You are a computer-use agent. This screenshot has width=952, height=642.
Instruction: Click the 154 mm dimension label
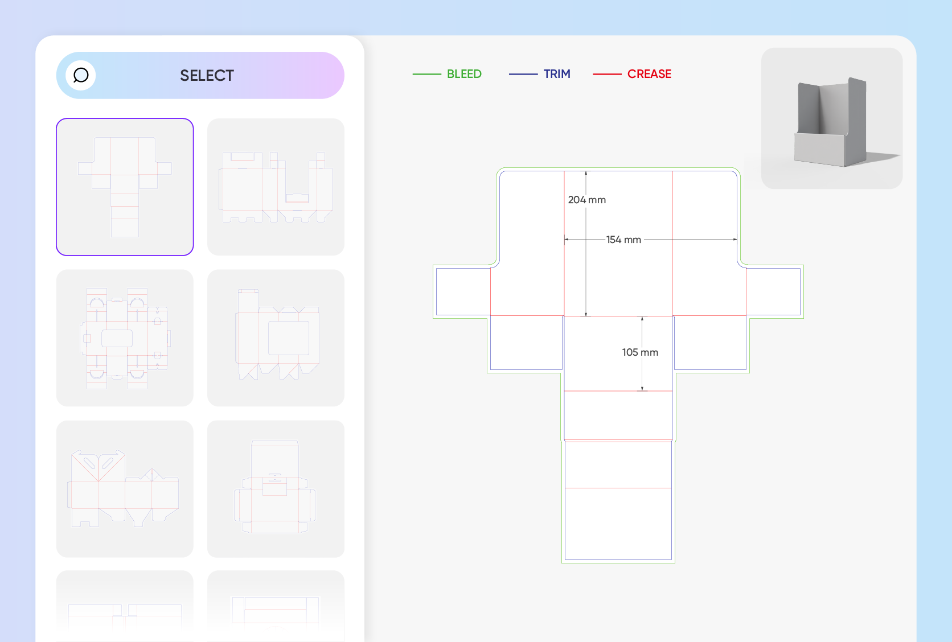pyautogui.click(x=623, y=240)
